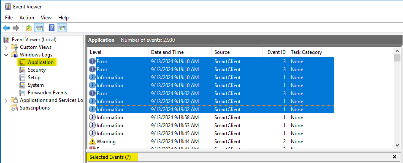The image size is (403, 163).
Task: Click the blue Help question mark icon
Action: pos(51,28)
